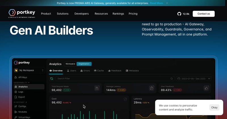The width and height of the screenshot is (227, 119).
Task: Click the Portkey logo in the header
Action: click(x=22, y=13)
